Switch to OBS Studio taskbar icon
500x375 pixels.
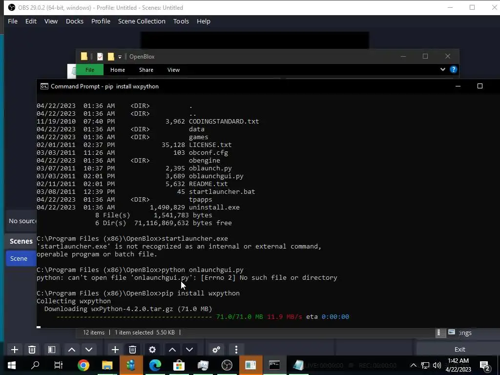click(x=227, y=365)
